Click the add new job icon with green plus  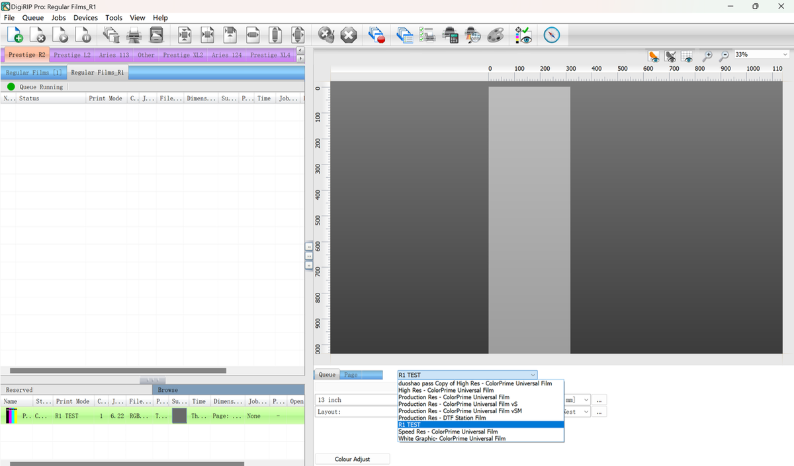tap(15, 35)
